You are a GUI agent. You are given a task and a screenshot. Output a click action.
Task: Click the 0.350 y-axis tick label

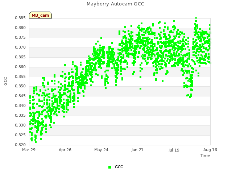click(x=20, y=86)
